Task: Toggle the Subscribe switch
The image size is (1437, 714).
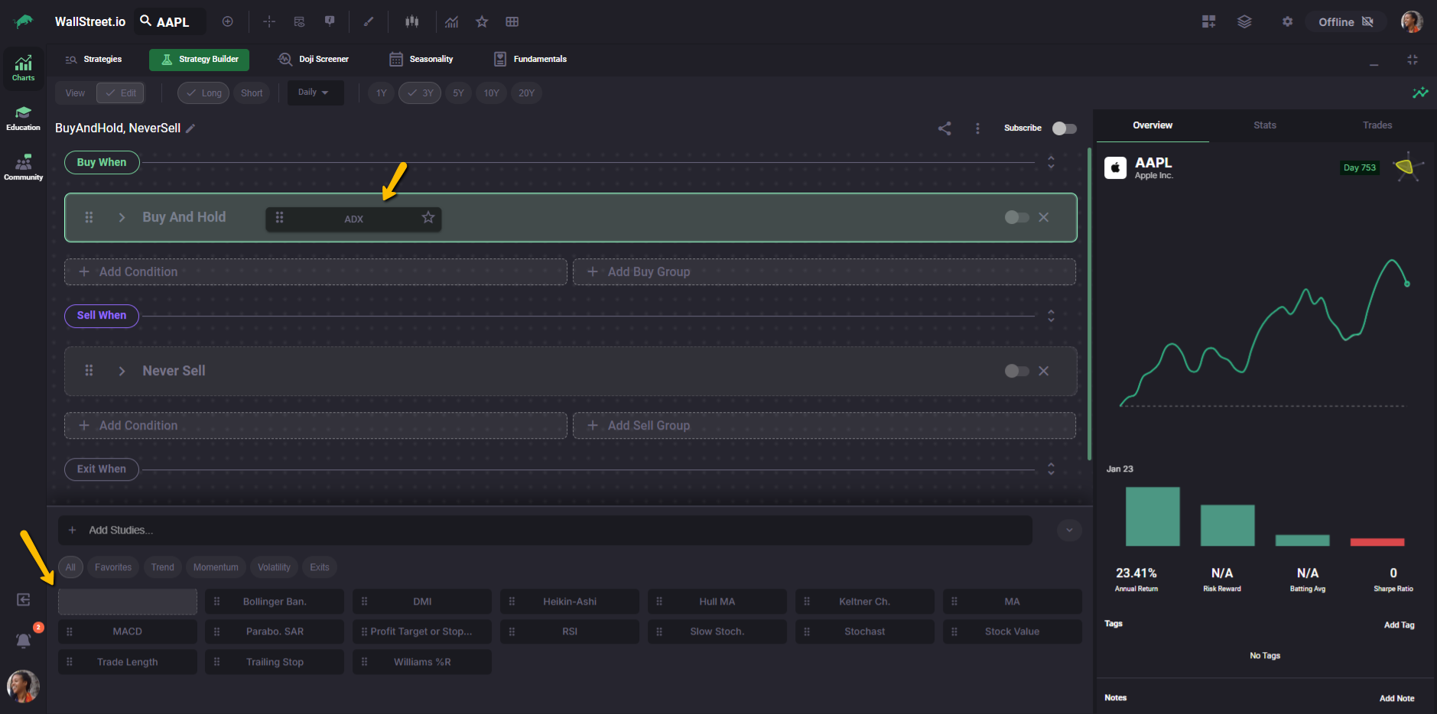Action: [1064, 128]
